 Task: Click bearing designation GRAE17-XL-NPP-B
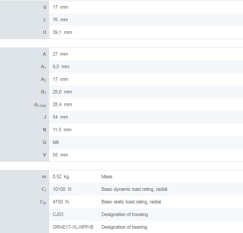(73, 227)
